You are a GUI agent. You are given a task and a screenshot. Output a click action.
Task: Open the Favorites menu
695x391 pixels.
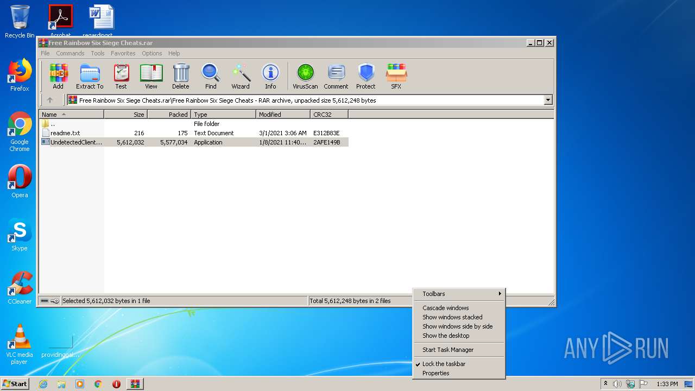[x=123, y=53]
